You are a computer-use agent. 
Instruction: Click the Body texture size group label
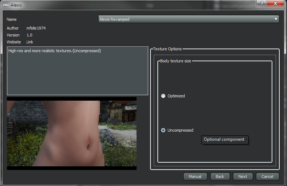(x=176, y=61)
